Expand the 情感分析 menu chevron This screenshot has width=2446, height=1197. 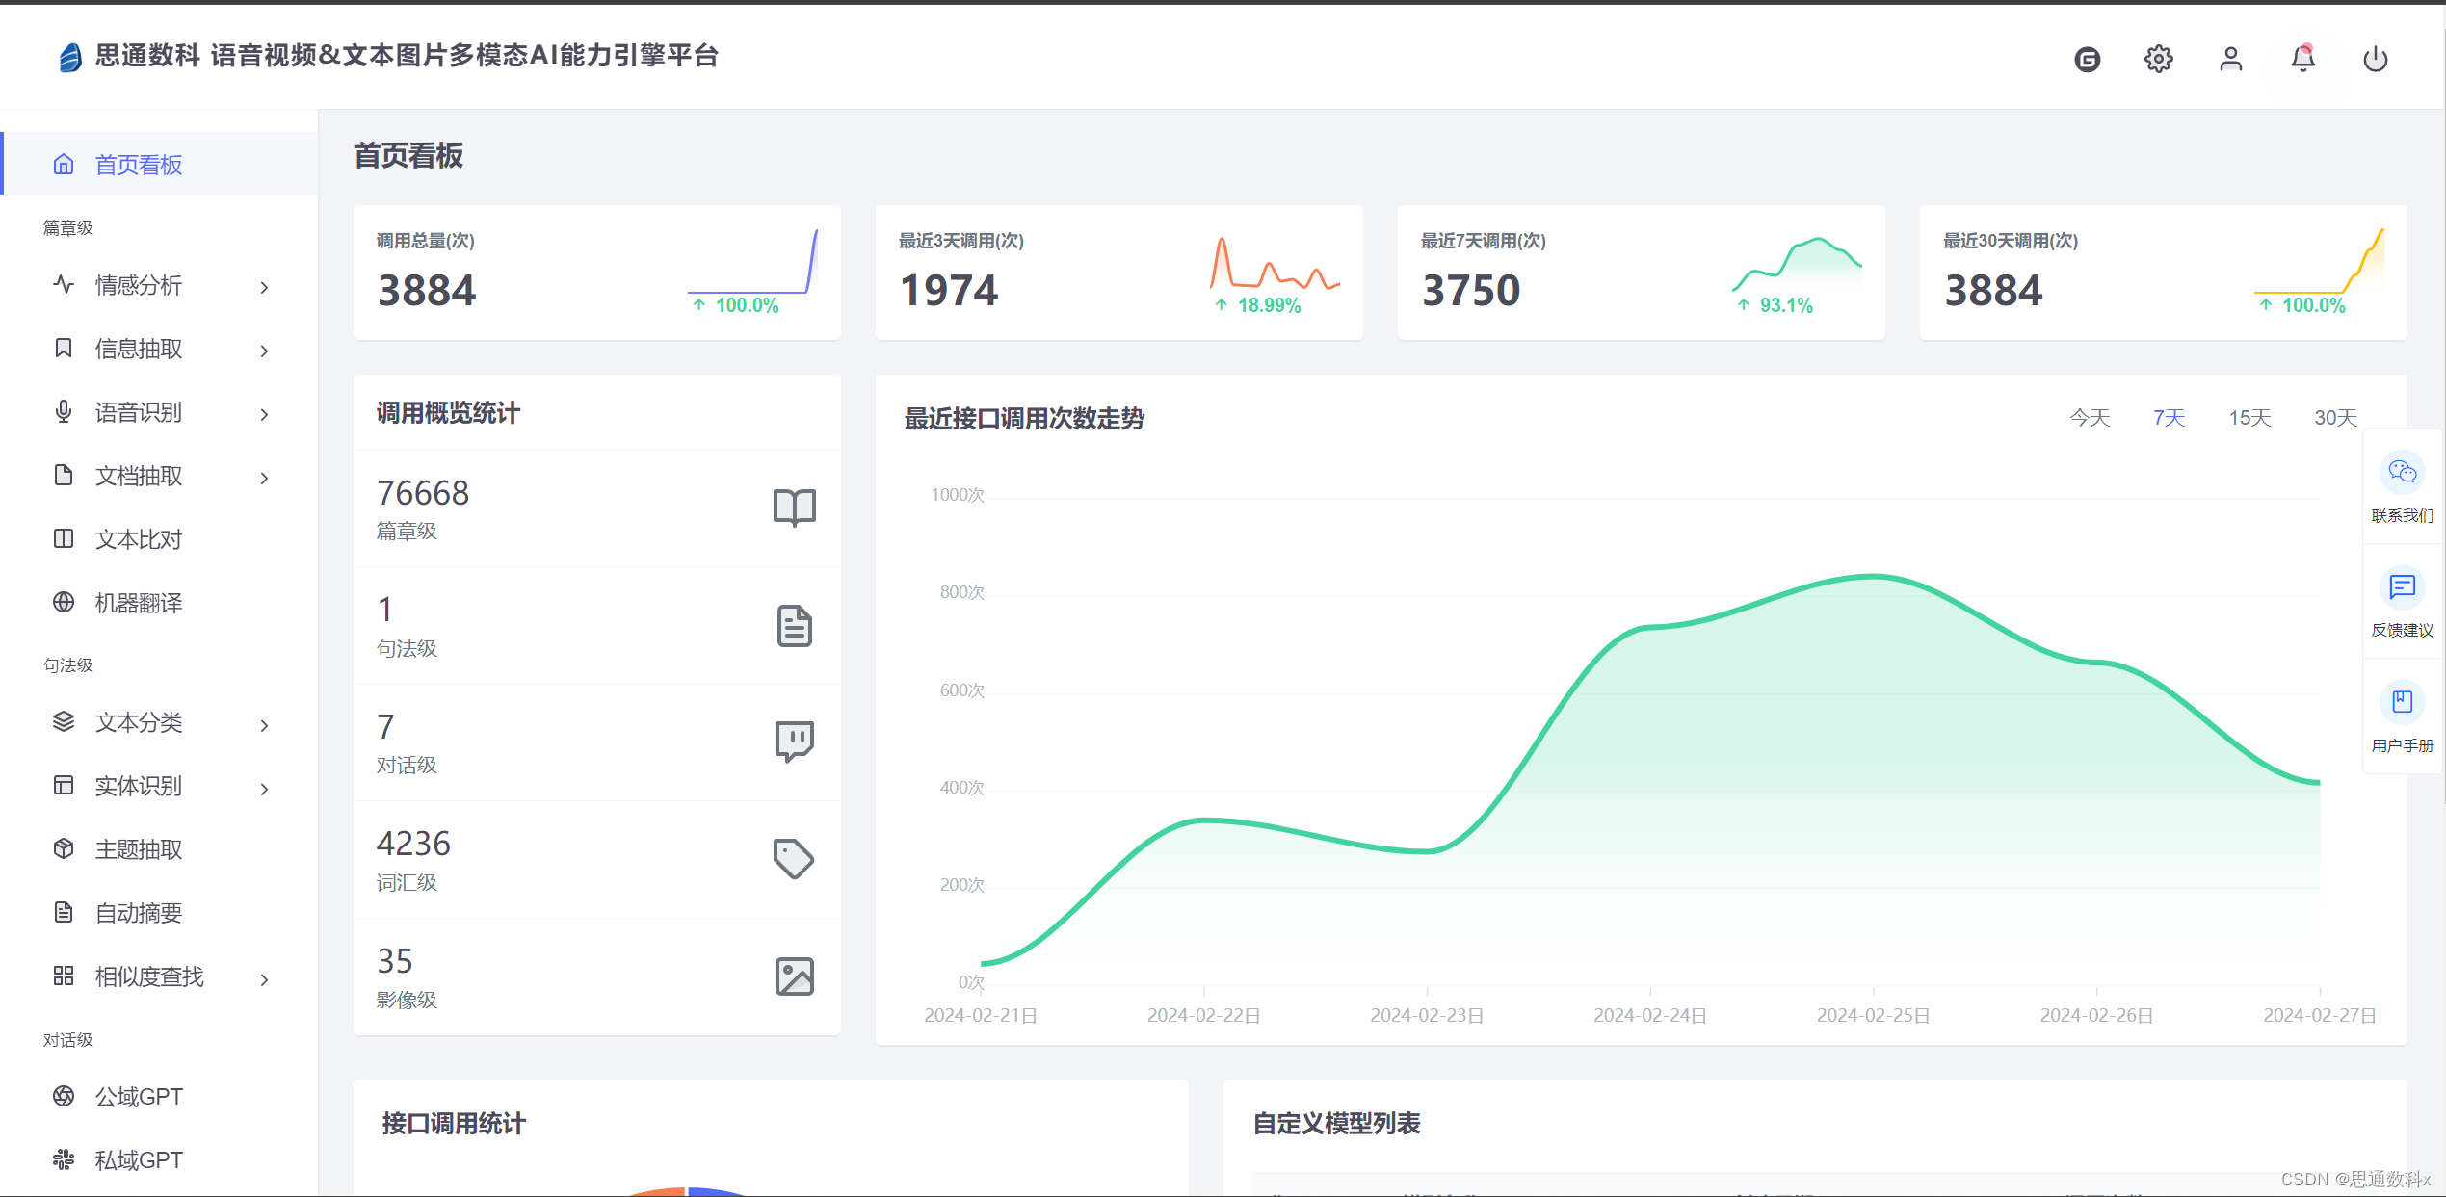click(x=264, y=287)
